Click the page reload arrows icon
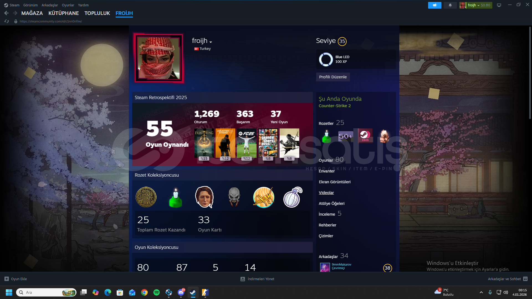This screenshot has width=532, height=299. pyautogui.click(x=7, y=21)
